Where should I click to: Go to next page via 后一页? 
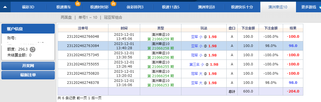coord(96,98)
